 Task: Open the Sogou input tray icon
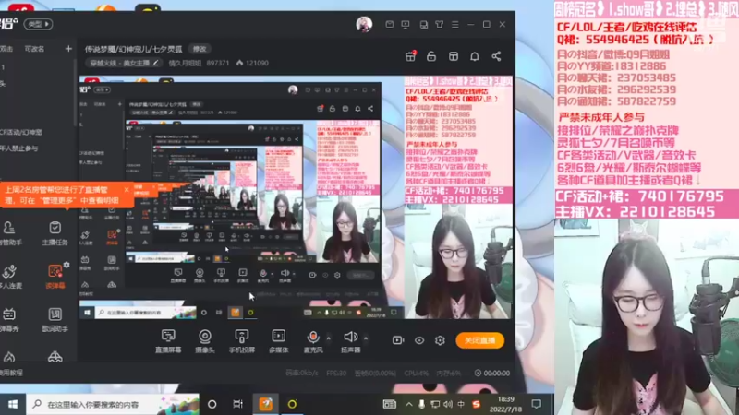pyautogui.click(x=476, y=404)
